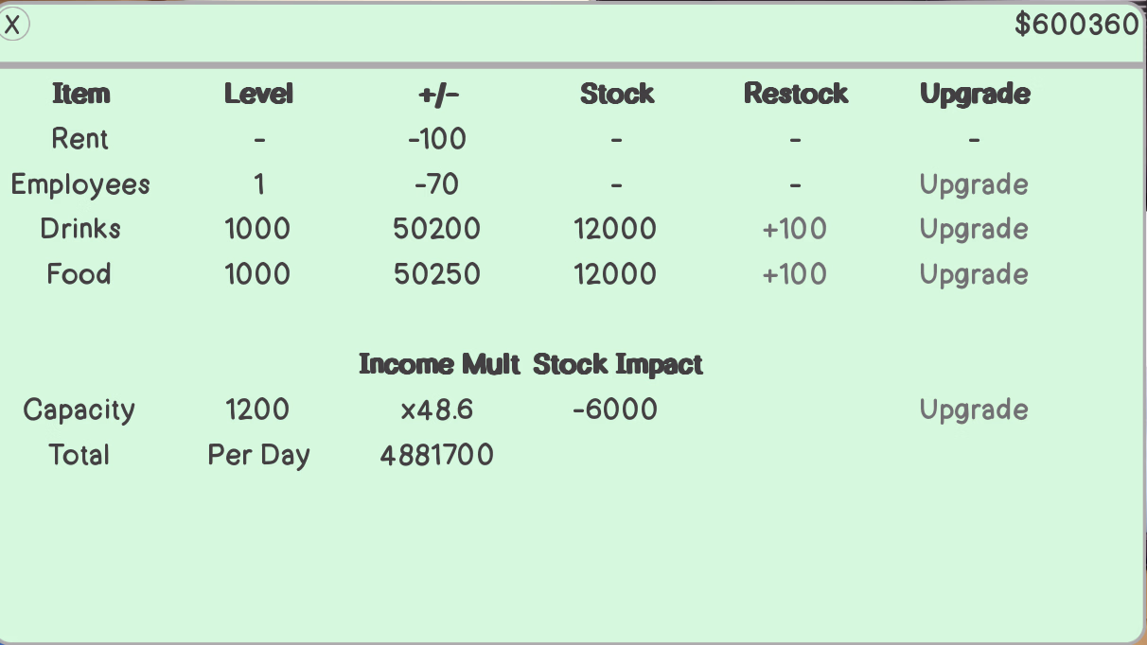
Task: Click the +/- column header
Action: pyautogui.click(x=437, y=94)
